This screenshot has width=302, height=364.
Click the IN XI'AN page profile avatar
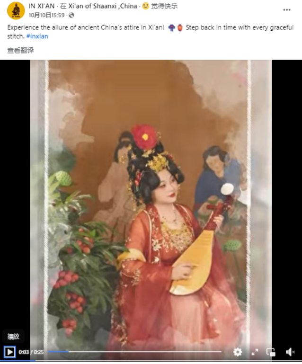[16, 10]
